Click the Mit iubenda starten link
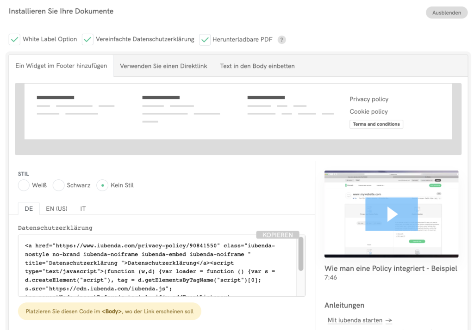The width and height of the screenshot is (474, 330). click(355, 320)
